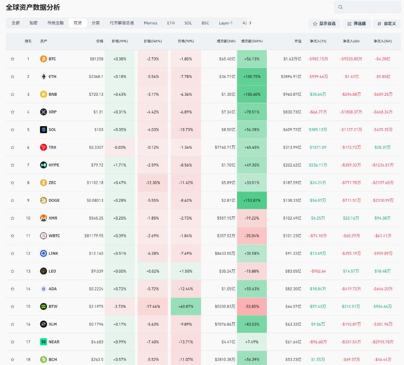Sort by 价格(24h%) column header

point(153,41)
